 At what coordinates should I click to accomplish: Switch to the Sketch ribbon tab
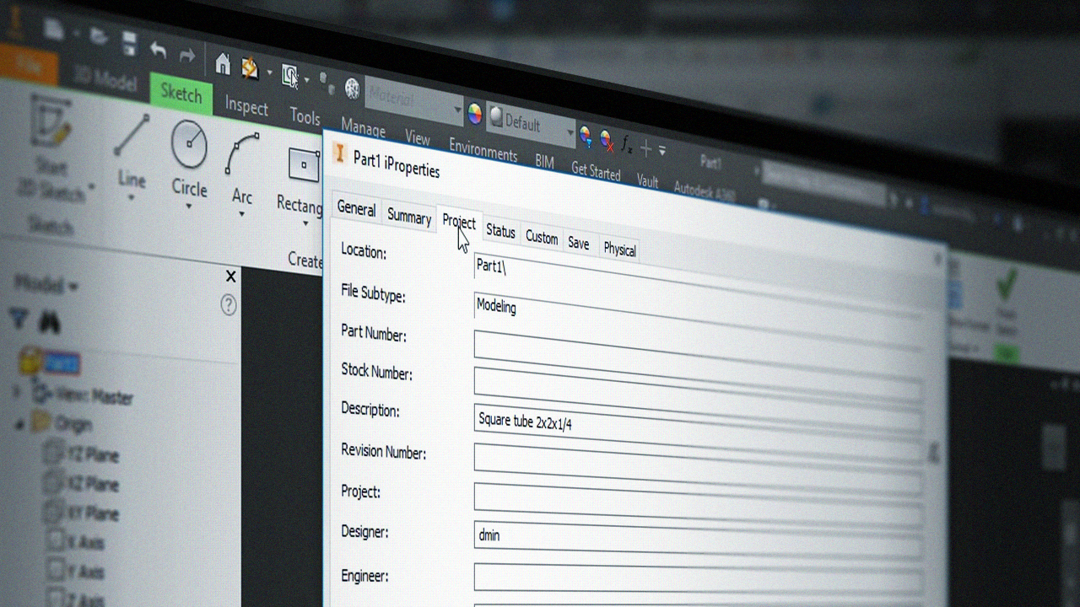[x=181, y=94]
